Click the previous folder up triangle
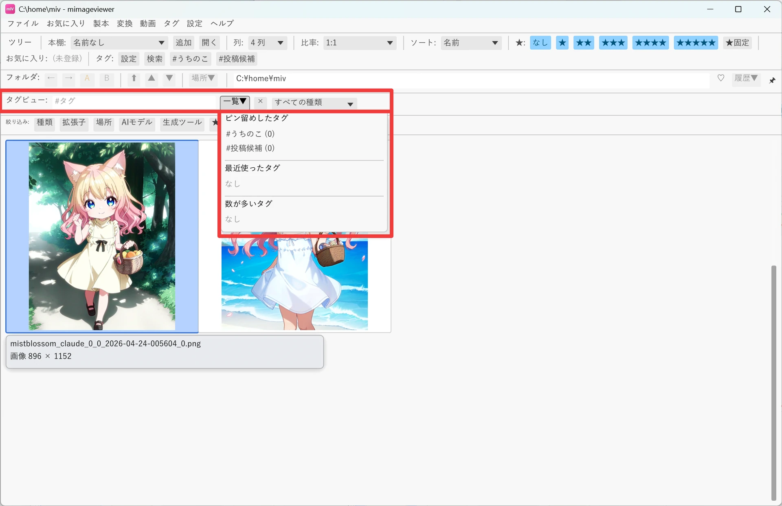The width and height of the screenshot is (782, 506). tap(152, 78)
